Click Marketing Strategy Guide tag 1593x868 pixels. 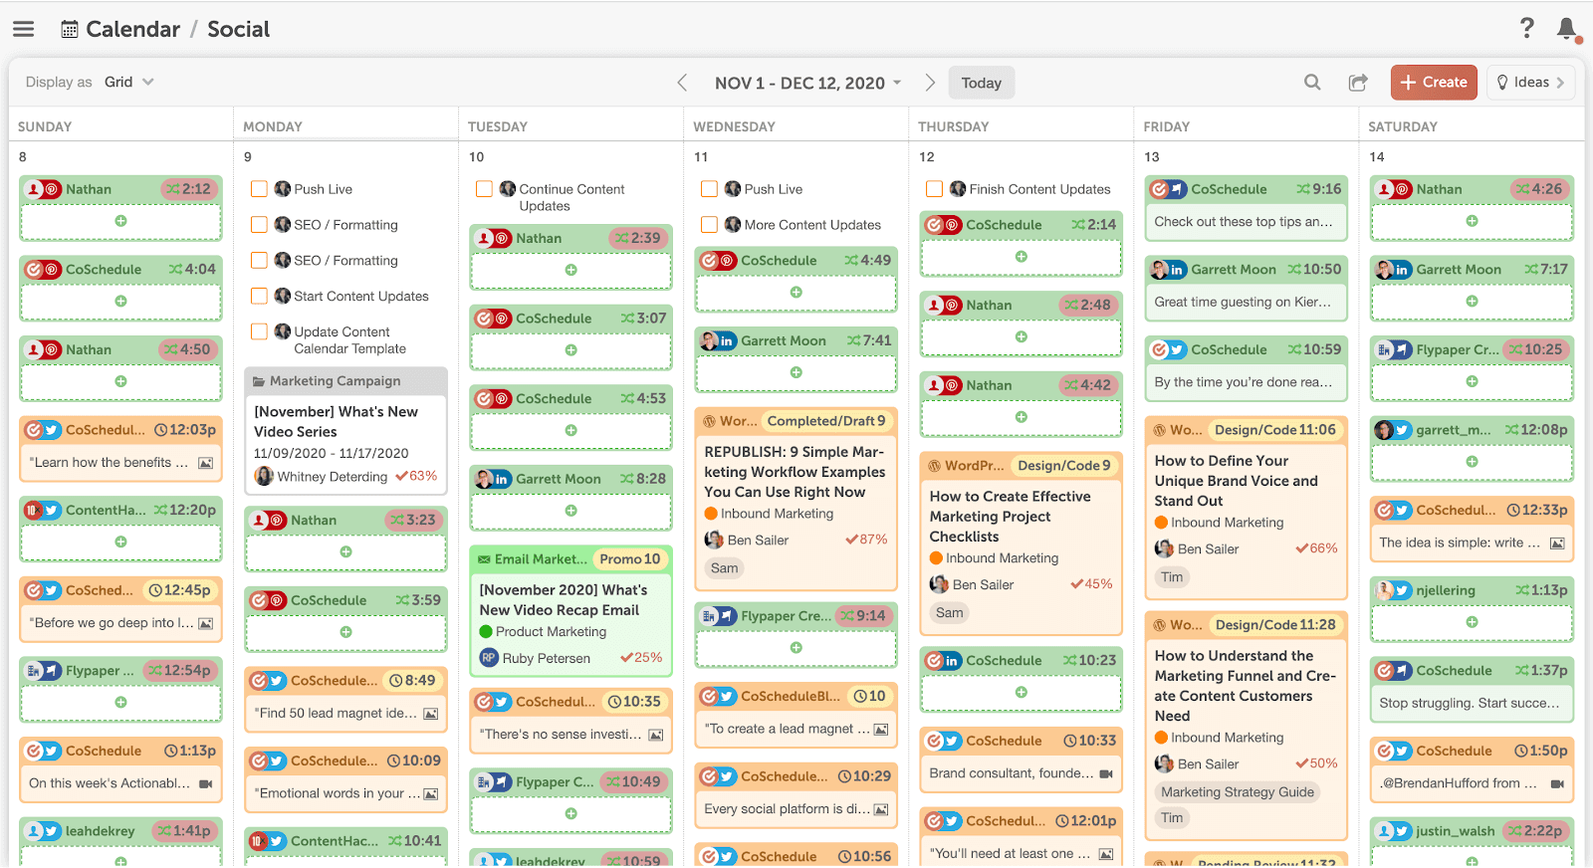click(1238, 792)
